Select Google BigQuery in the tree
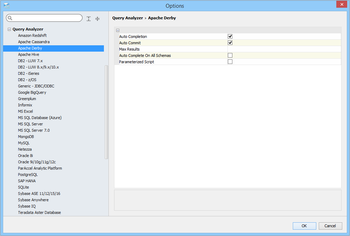This screenshot has height=236, width=350. tap(32, 92)
